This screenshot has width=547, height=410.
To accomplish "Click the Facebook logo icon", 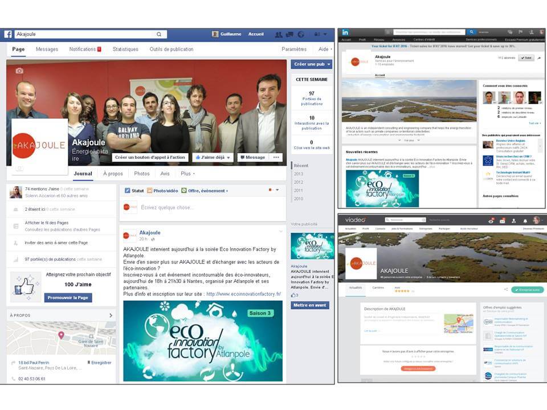I will point(8,34).
